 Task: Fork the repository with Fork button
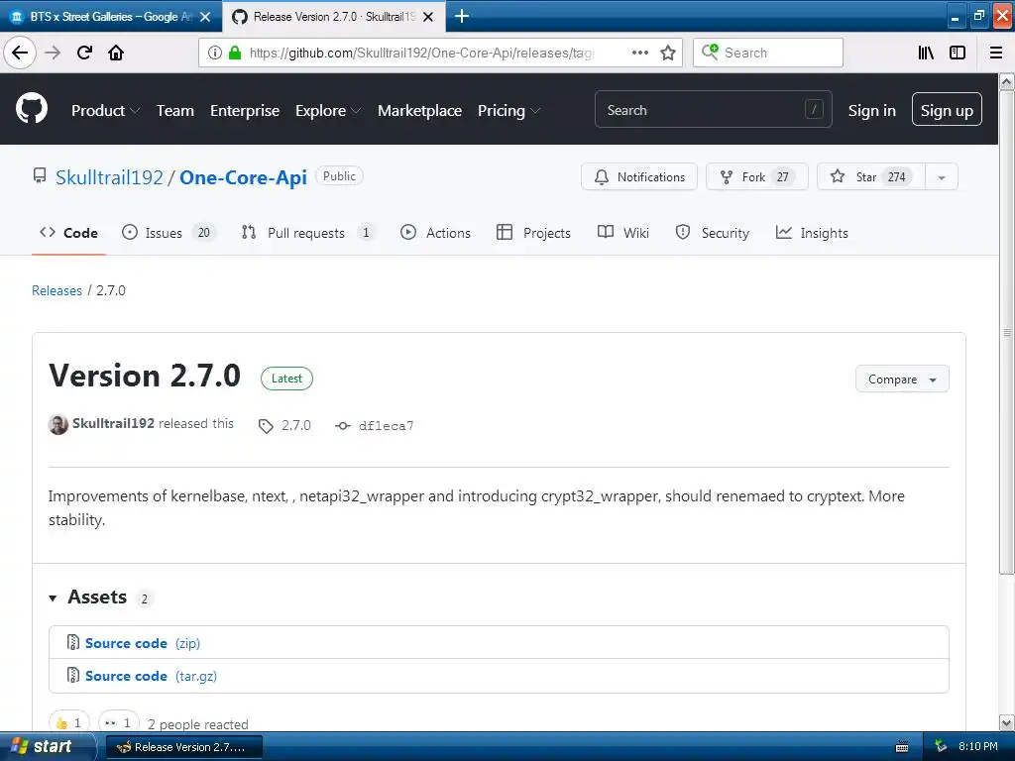point(756,177)
